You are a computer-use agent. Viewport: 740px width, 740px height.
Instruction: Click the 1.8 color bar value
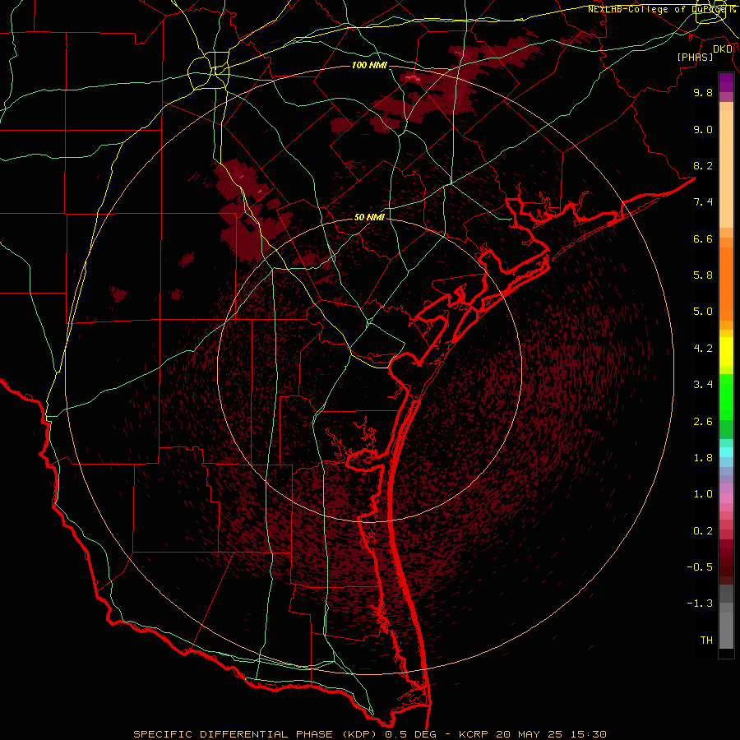(x=703, y=458)
